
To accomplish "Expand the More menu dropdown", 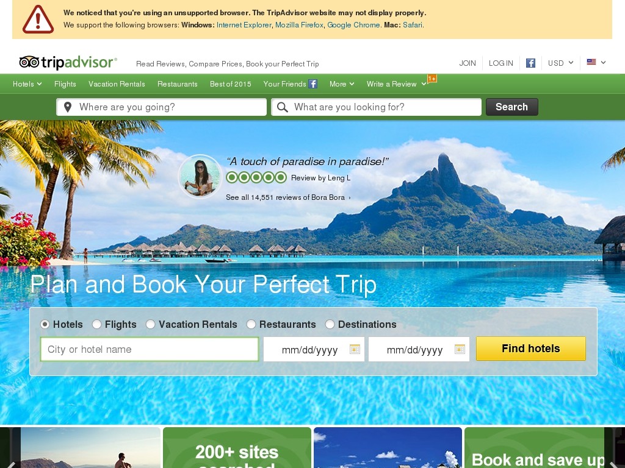I will (x=342, y=84).
